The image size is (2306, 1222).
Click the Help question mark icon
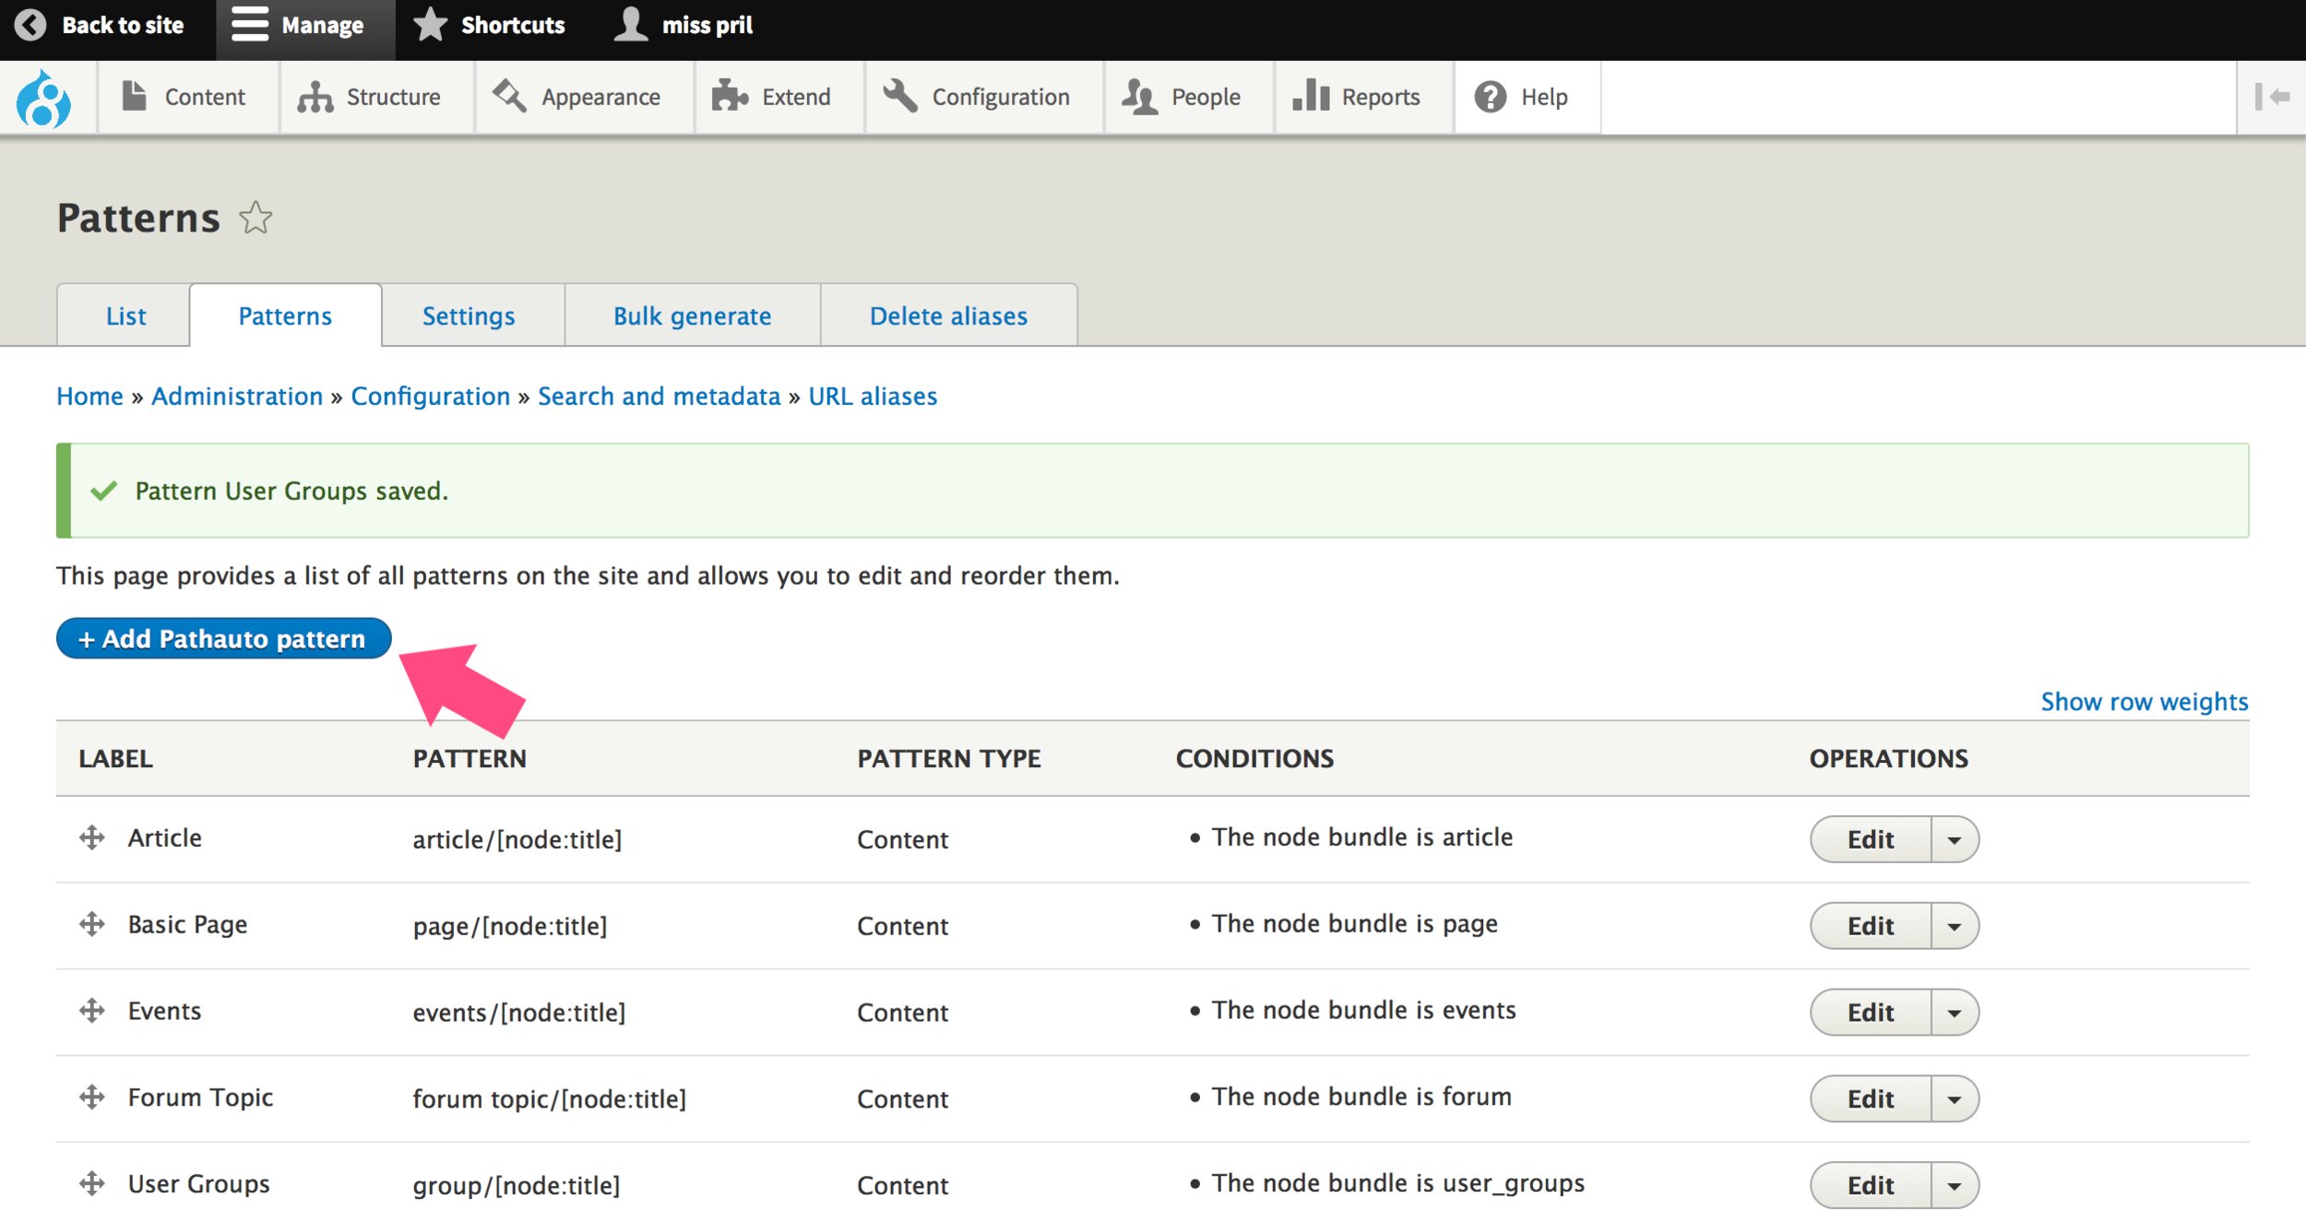coord(1491,96)
